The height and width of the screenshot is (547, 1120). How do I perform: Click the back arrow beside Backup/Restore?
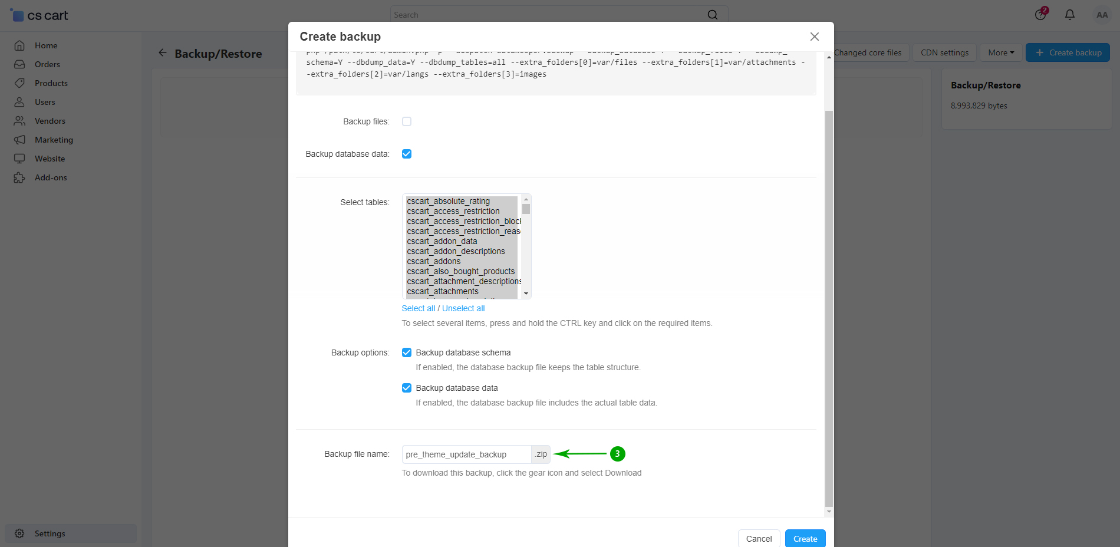(163, 53)
